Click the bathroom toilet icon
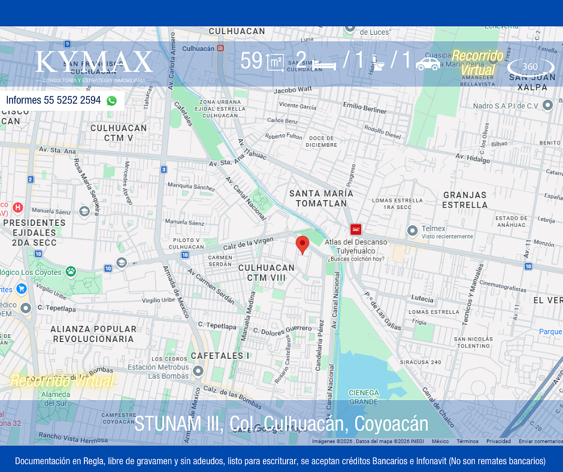 [377, 63]
